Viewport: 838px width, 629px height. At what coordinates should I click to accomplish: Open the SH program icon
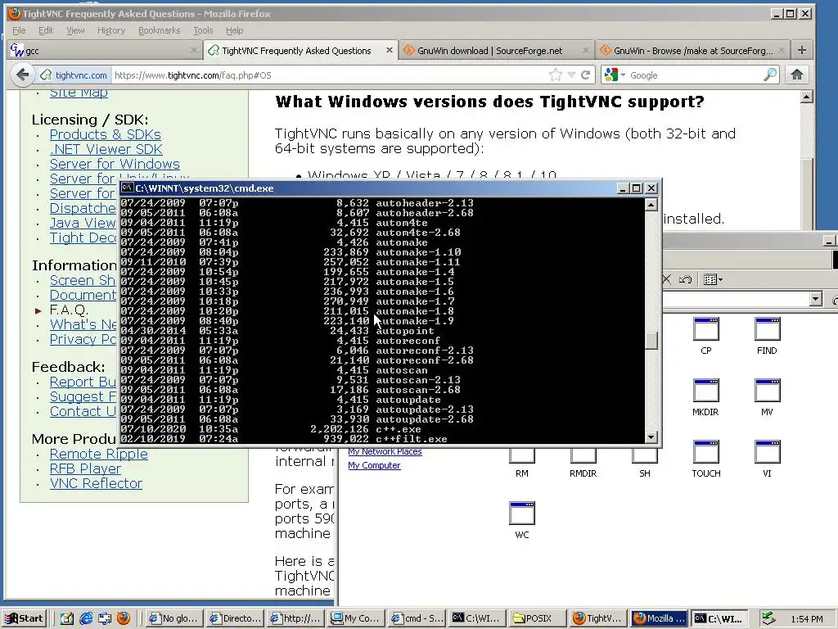[645, 463]
